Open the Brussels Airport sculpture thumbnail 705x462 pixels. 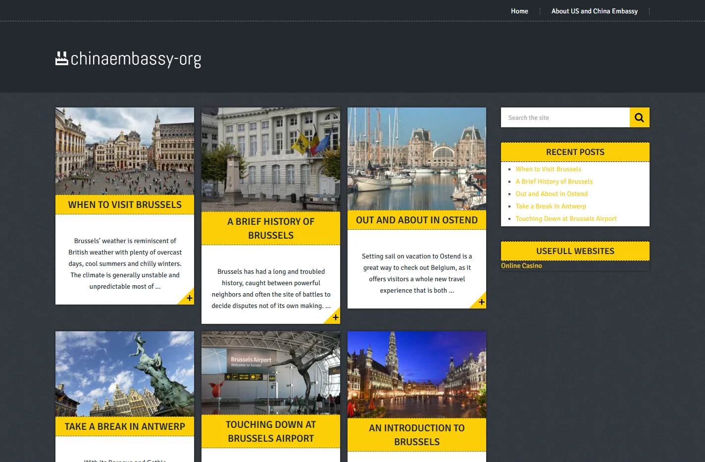tap(271, 373)
